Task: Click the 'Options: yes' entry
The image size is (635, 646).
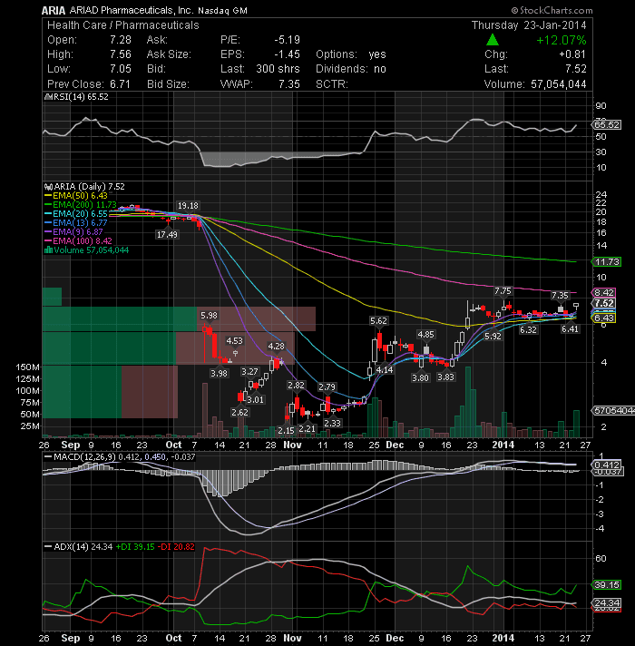Action: point(351,54)
